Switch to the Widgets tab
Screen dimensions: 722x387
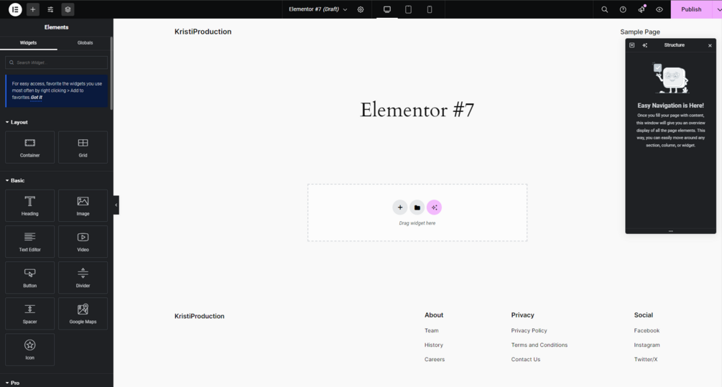(x=28, y=43)
